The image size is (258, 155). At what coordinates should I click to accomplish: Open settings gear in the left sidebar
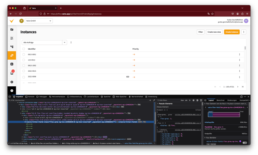12,82
